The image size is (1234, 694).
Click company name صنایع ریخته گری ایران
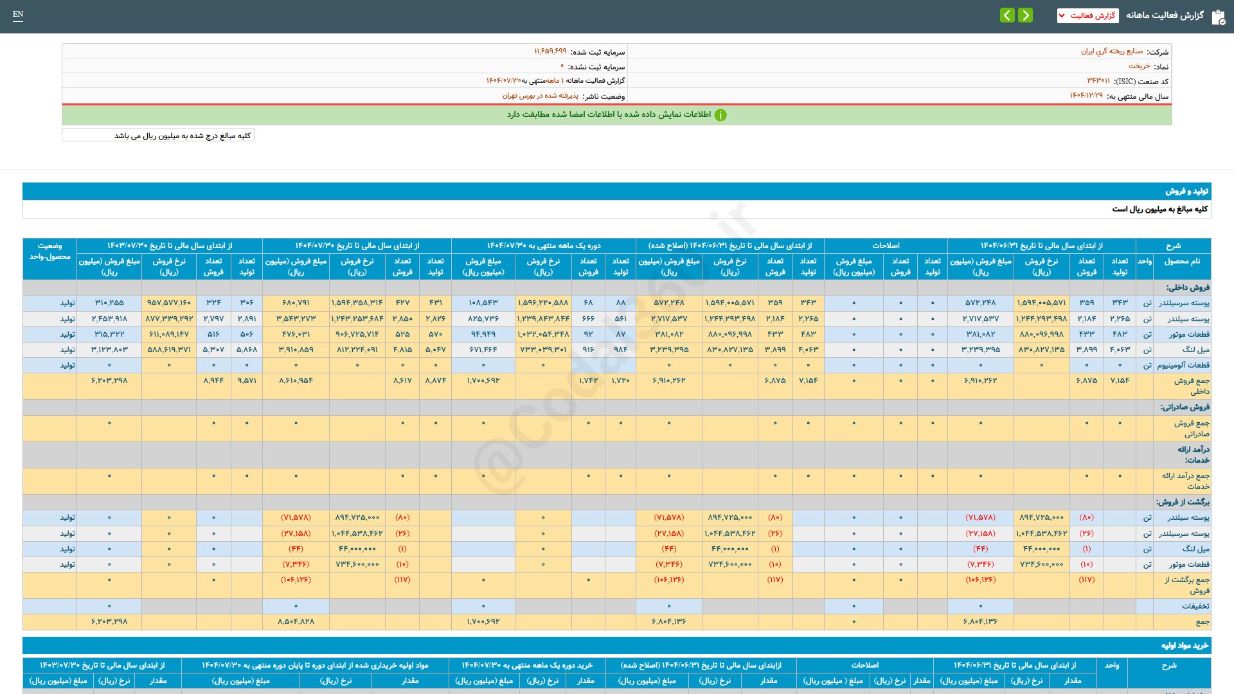tap(1111, 51)
